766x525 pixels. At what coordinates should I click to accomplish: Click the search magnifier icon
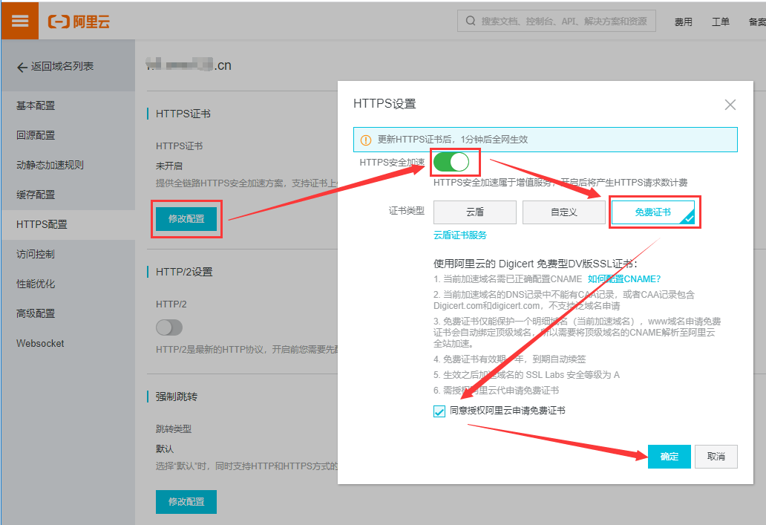tap(471, 21)
